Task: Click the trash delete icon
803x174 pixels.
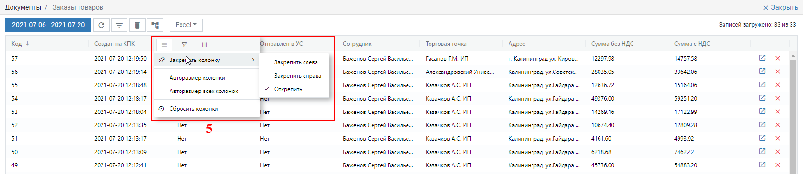Action: point(137,25)
